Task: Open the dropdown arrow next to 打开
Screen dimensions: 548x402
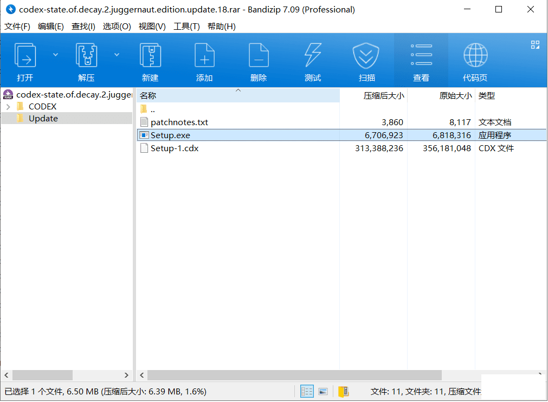Action: [x=56, y=55]
